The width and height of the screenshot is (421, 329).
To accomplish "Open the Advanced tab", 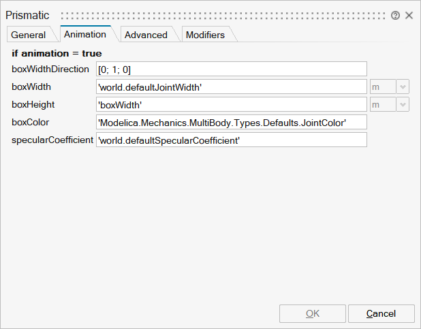I will (x=146, y=35).
